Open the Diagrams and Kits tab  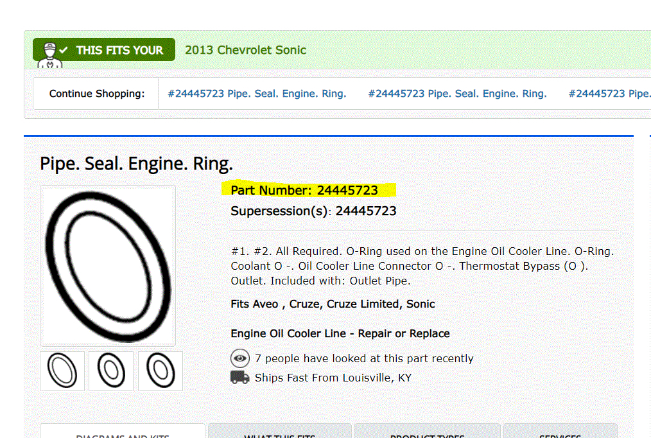[x=123, y=433]
